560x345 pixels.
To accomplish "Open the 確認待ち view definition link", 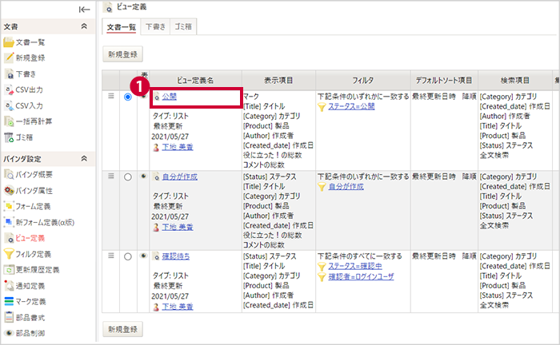I will pos(176,256).
